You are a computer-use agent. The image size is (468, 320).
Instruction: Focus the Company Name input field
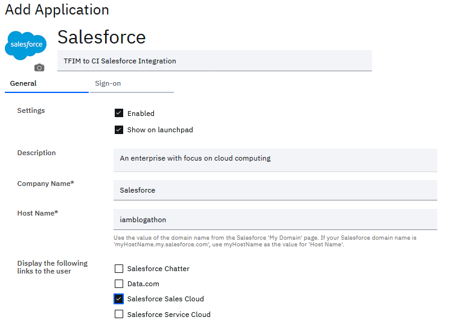[275, 190]
